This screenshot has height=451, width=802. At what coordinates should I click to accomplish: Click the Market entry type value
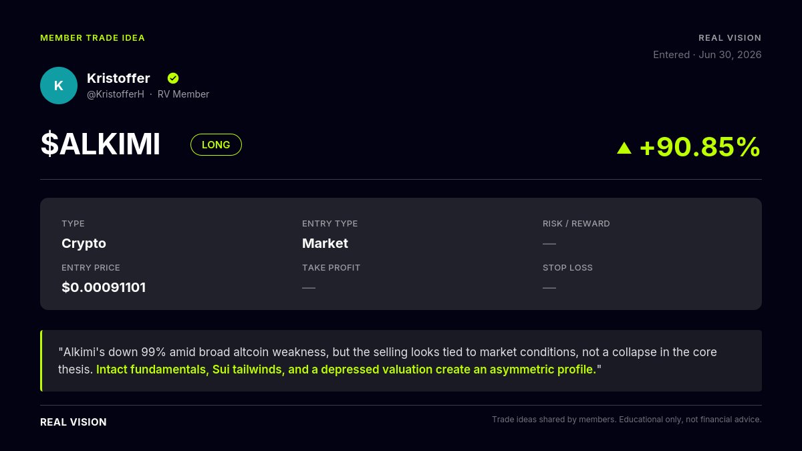point(325,244)
